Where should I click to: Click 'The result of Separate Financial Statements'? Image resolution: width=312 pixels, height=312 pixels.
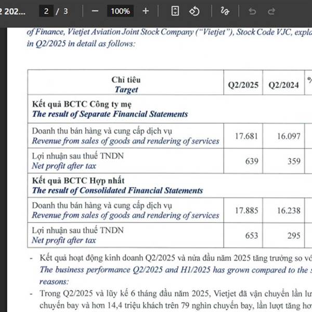(x=110, y=114)
